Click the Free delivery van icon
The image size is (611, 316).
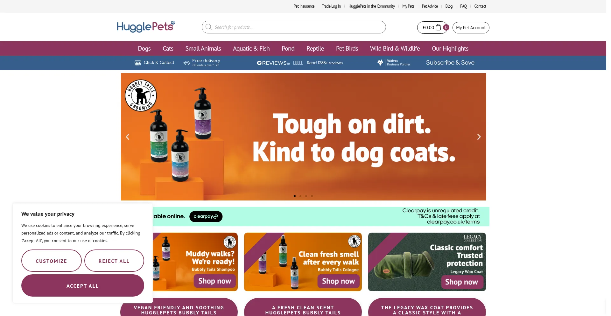coord(187,63)
